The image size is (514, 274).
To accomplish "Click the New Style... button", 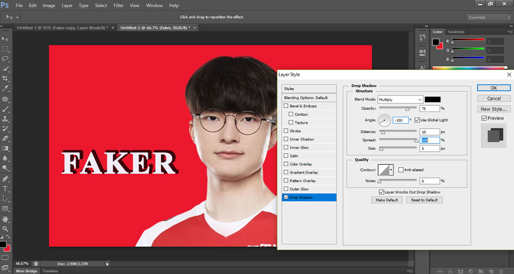I will point(493,109).
